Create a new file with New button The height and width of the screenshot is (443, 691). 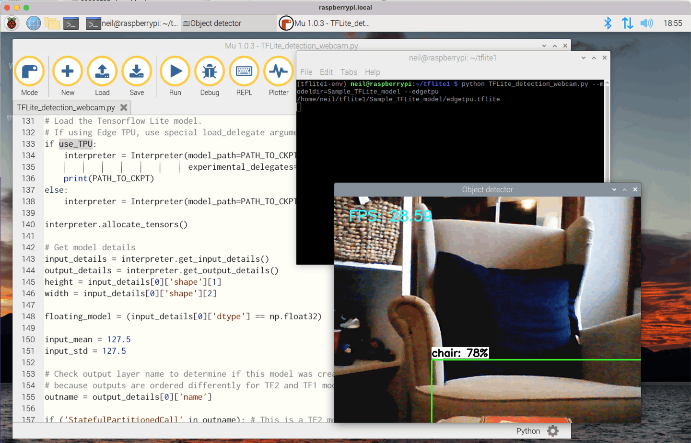pos(68,72)
